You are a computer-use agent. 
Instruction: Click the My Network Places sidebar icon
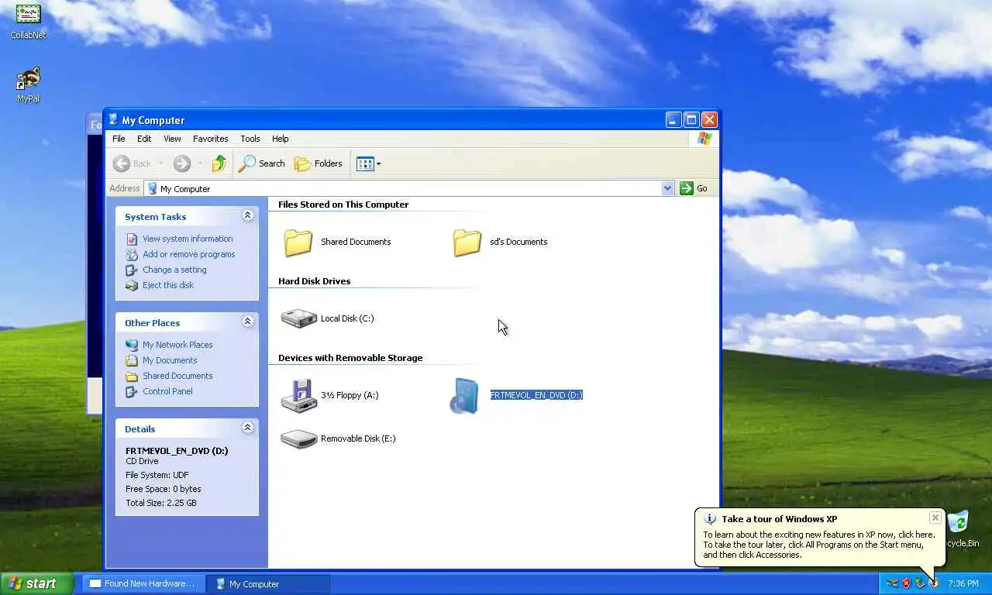click(x=132, y=345)
